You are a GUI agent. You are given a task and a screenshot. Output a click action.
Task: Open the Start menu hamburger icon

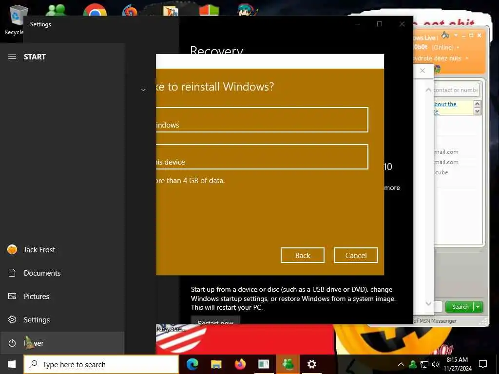point(12,57)
